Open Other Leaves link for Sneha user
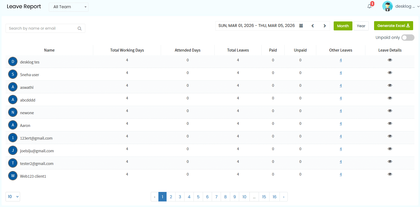Image resolution: width=420 pixels, height=207 pixels. click(341, 73)
